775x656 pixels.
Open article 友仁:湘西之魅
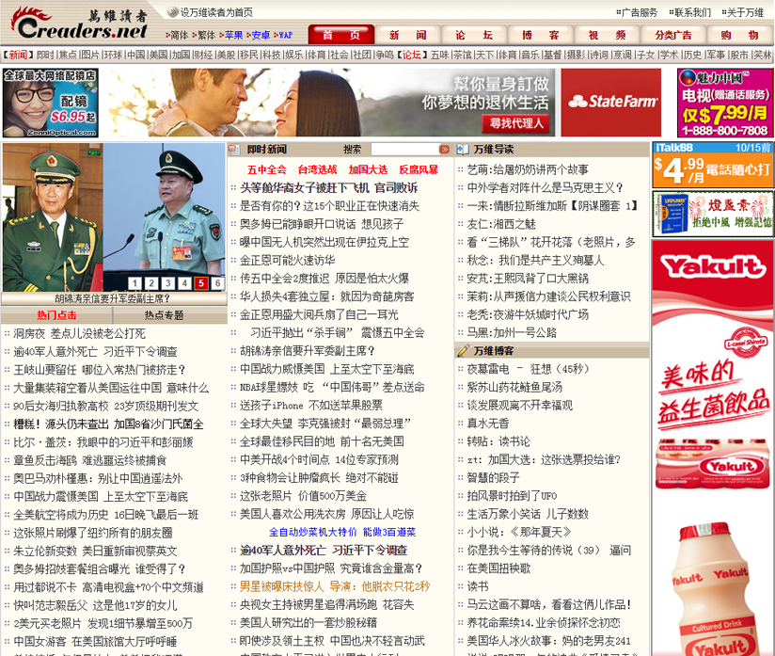[x=501, y=224]
